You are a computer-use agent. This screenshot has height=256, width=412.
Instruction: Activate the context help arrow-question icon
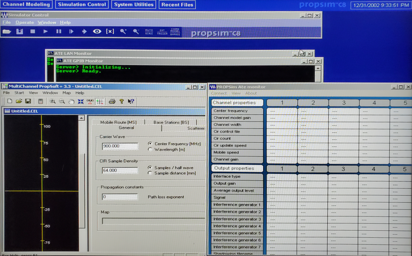coord(131,101)
